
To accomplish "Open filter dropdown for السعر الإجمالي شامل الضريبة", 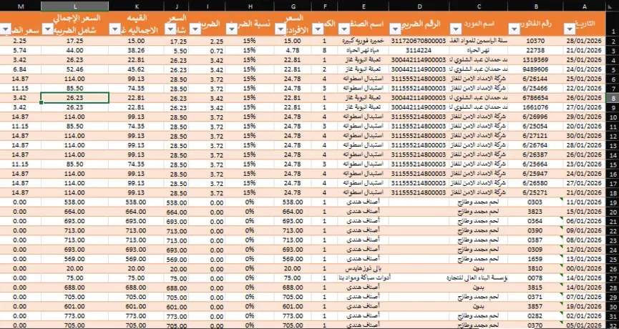I will 47,29.
